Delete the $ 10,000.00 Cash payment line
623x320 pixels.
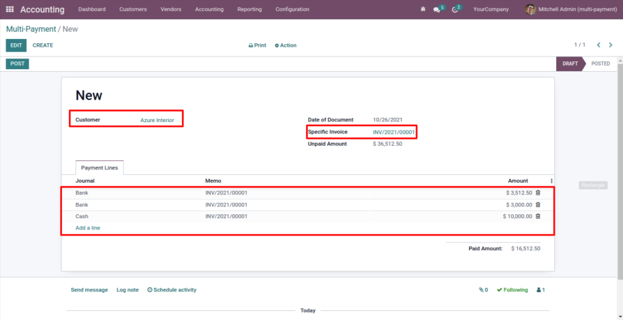[x=538, y=216]
